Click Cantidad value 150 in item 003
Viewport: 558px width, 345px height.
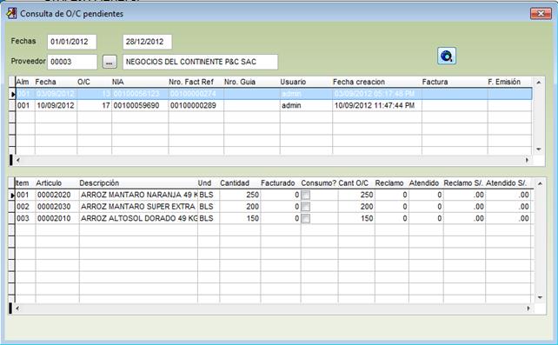coord(240,218)
